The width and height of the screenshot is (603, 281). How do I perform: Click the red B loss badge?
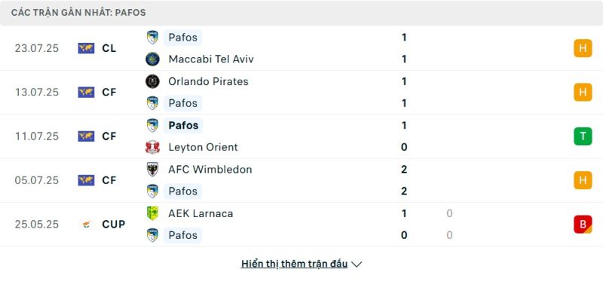click(x=583, y=224)
